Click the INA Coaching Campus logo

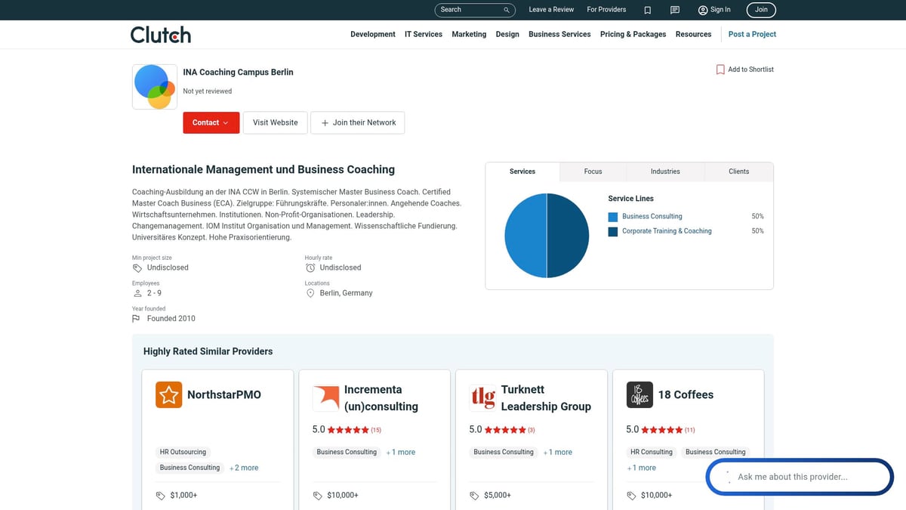(155, 87)
